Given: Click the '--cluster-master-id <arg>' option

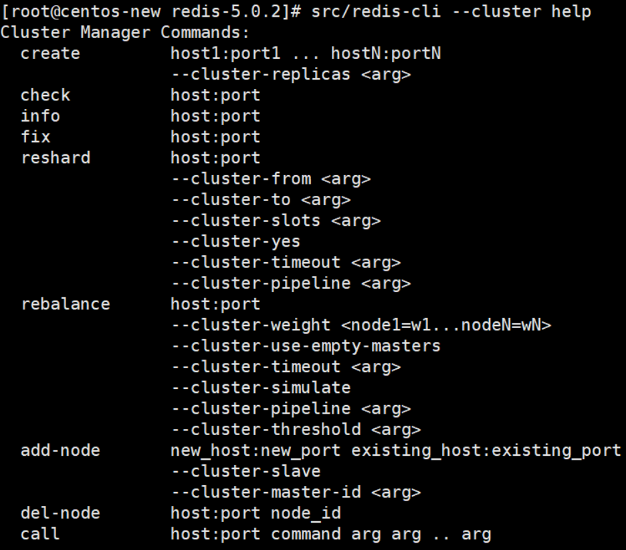Looking at the screenshot, I should (296, 492).
